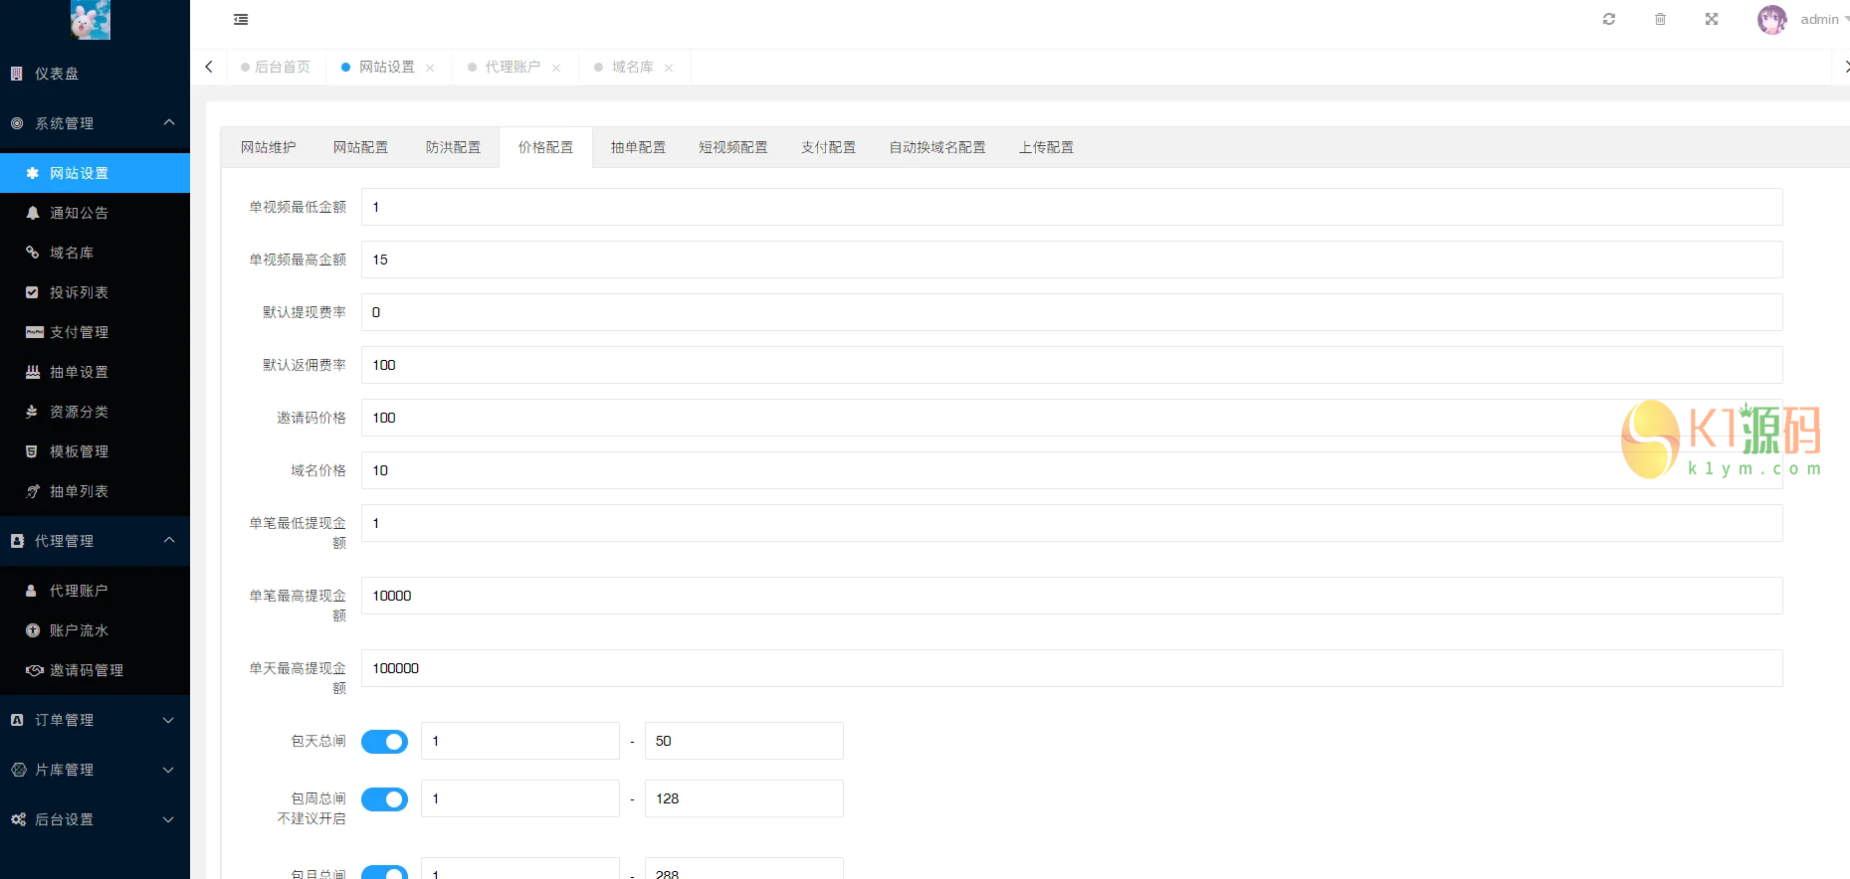Switch to the 网站配置 tab

point(360,147)
